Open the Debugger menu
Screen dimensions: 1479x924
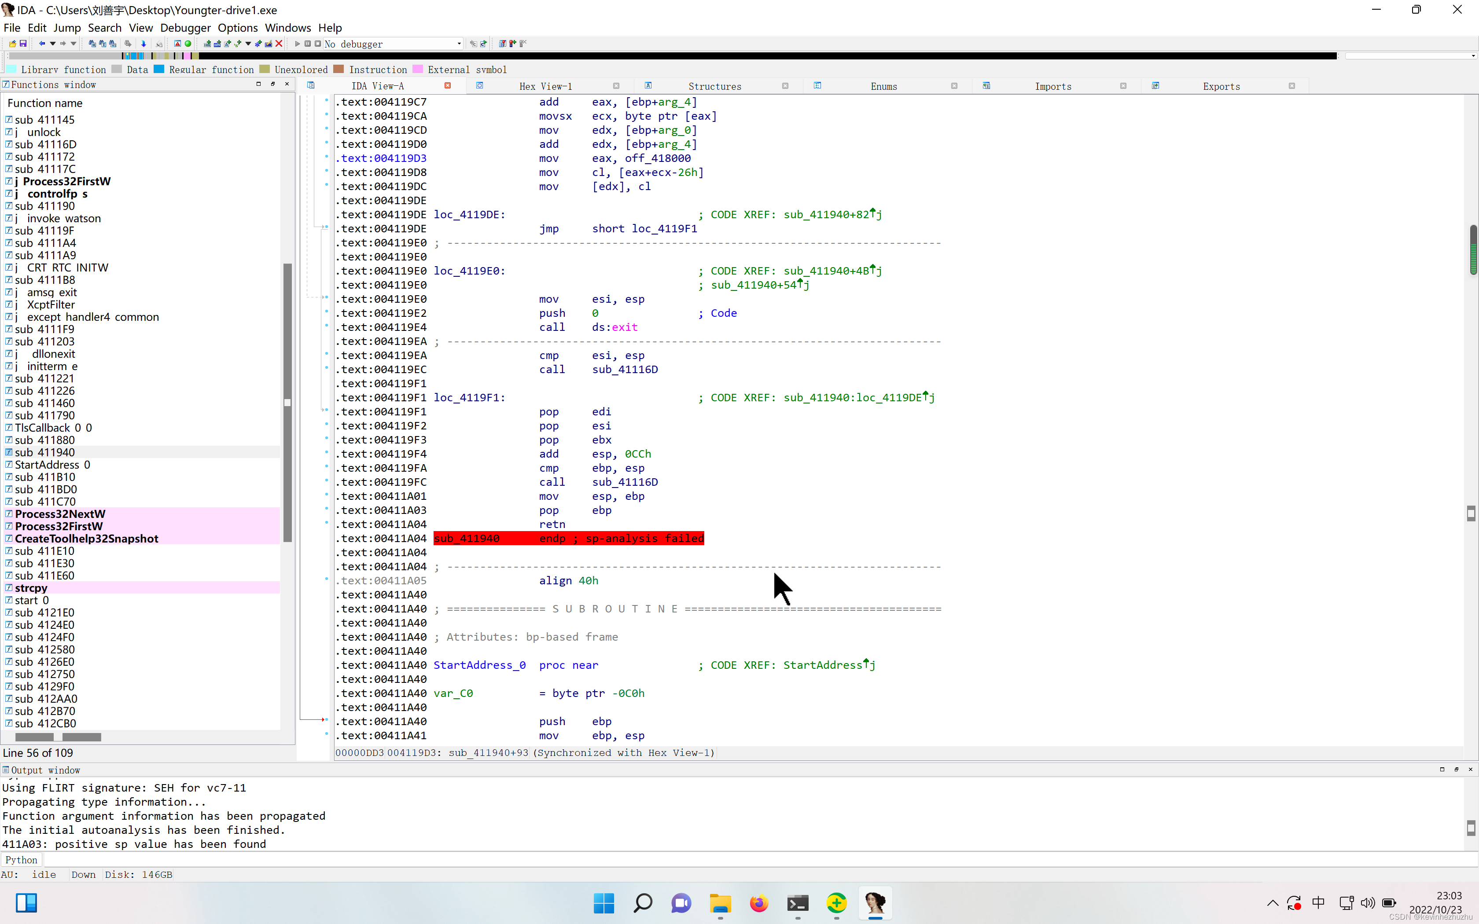pos(185,27)
